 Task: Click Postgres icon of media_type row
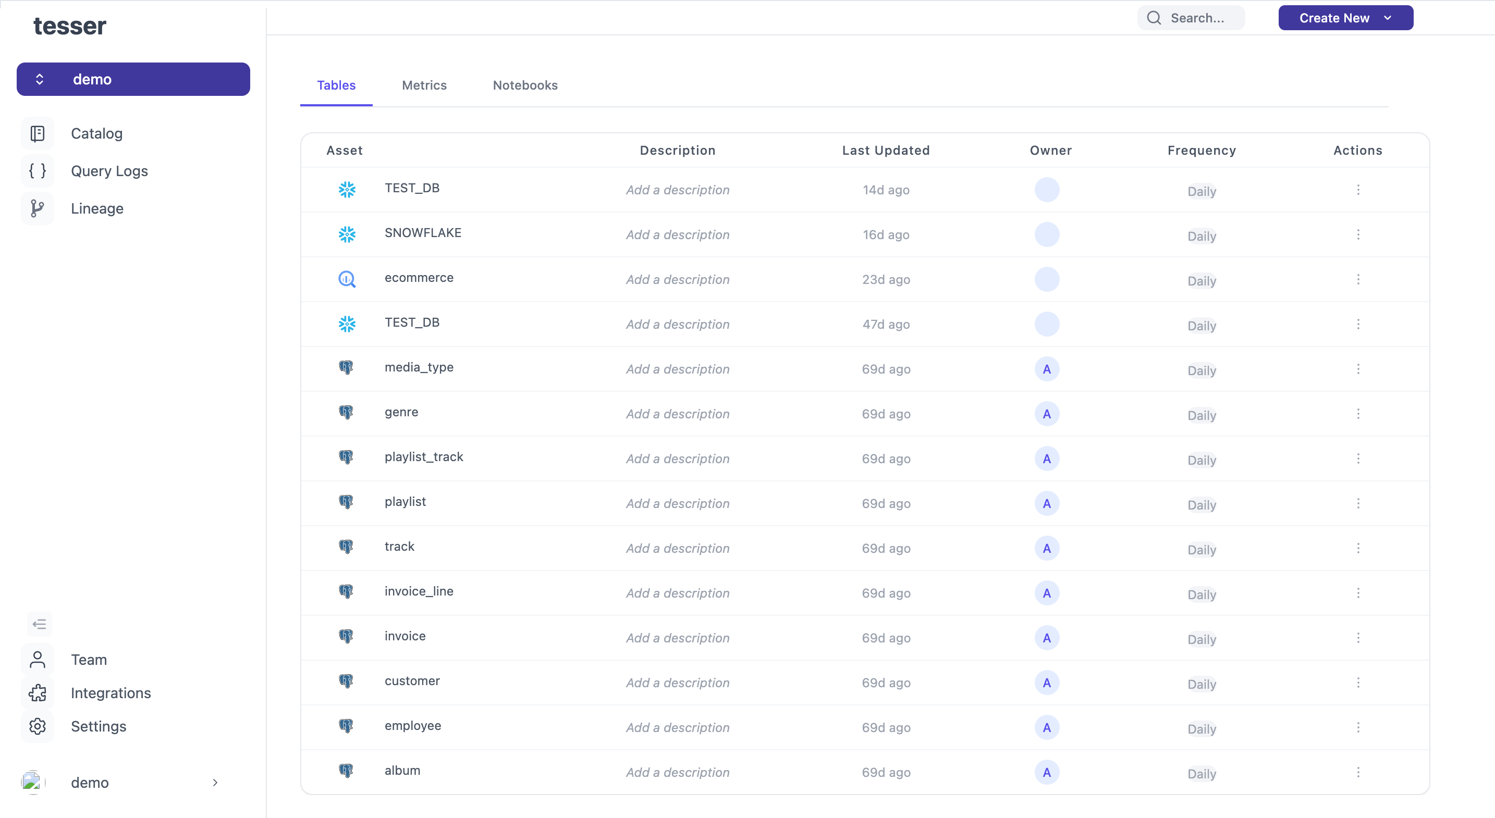(x=346, y=367)
